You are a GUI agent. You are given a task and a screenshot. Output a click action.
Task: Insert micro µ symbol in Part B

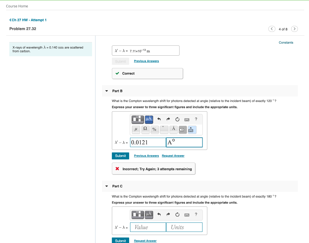(x=136, y=130)
